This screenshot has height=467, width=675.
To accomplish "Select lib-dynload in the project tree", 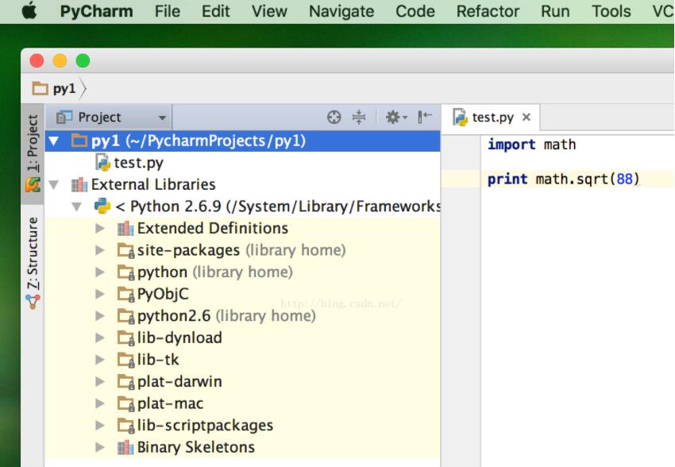I will 179,338.
